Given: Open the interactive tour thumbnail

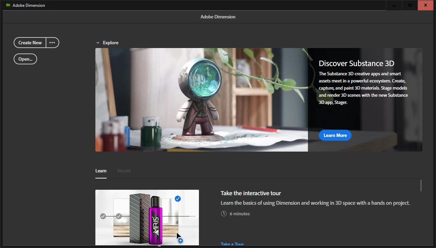Looking at the screenshot, I should point(147,217).
